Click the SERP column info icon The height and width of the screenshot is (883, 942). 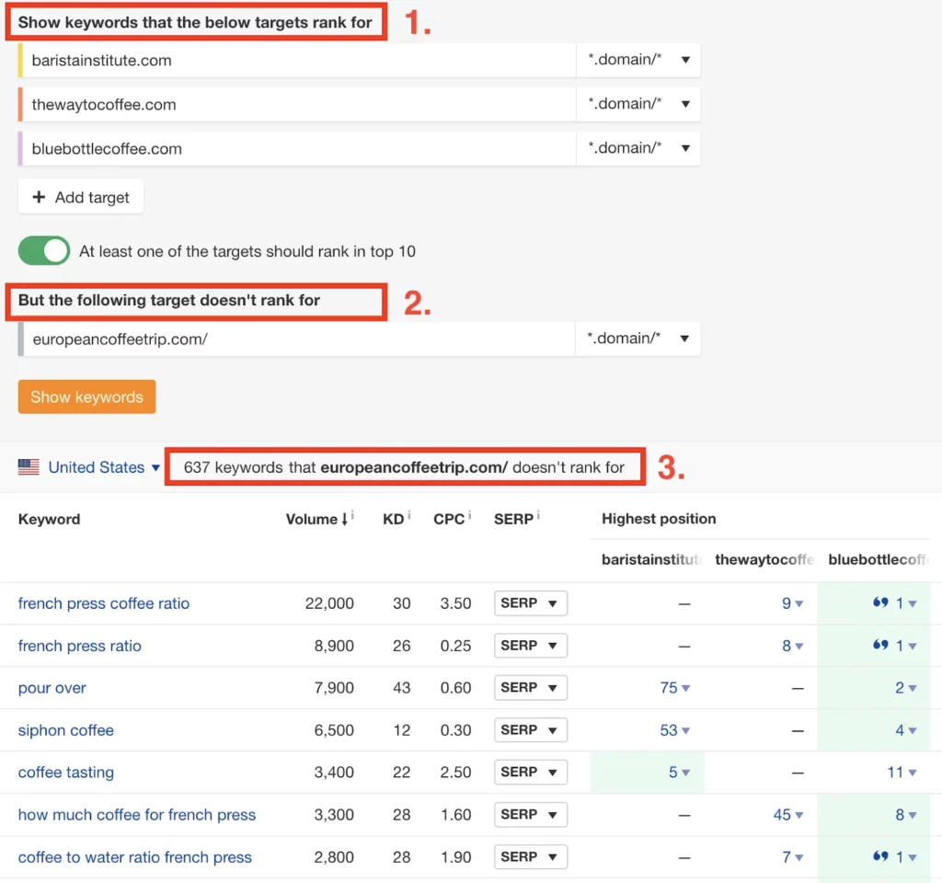(x=538, y=515)
